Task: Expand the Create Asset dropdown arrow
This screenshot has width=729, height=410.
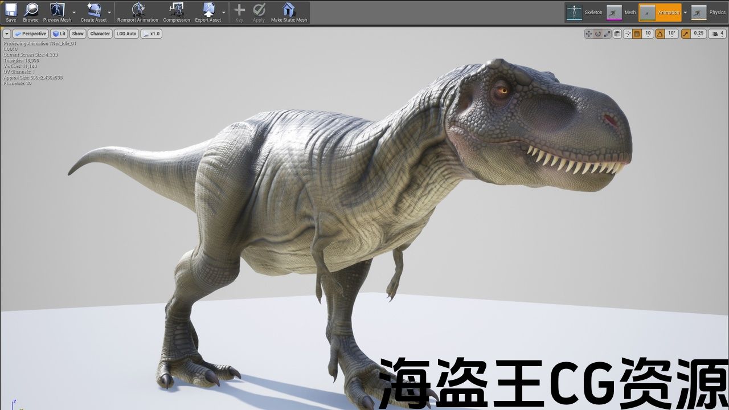Action: 109,12
